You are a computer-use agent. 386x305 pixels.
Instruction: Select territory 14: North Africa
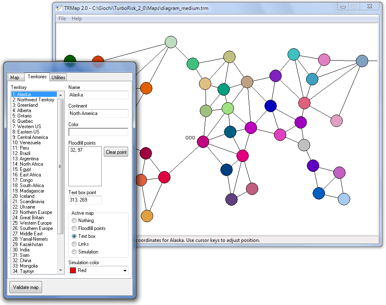click(34, 164)
